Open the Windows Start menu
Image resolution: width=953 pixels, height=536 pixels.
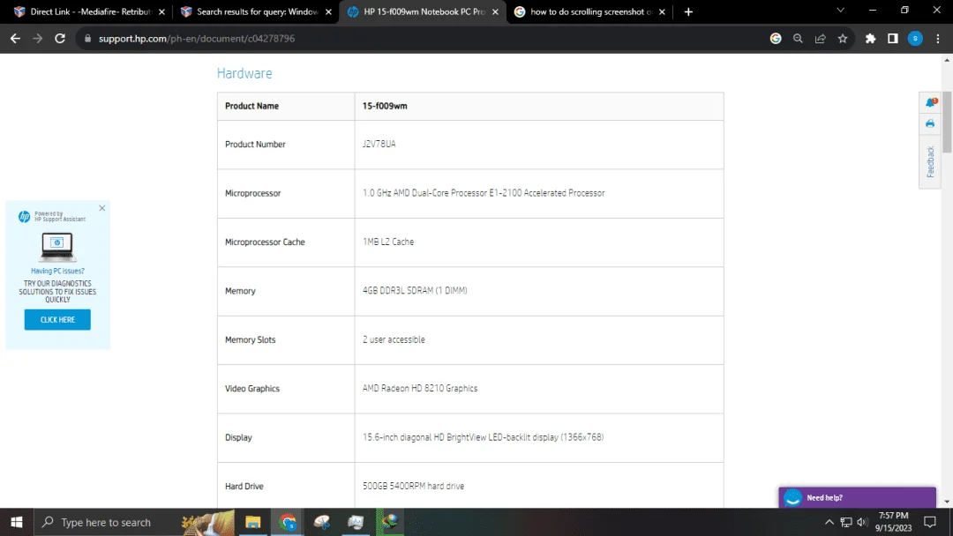coord(17,522)
